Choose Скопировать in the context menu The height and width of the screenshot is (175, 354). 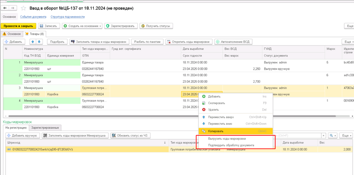(x=235, y=103)
